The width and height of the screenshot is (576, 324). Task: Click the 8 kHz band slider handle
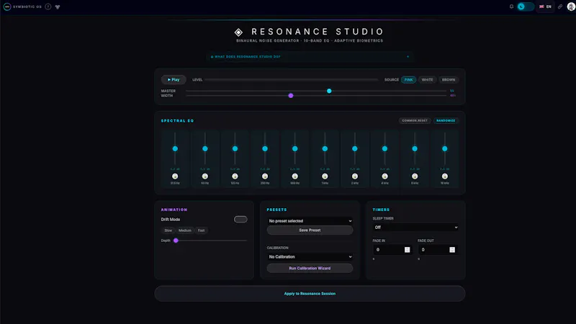point(415,149)
